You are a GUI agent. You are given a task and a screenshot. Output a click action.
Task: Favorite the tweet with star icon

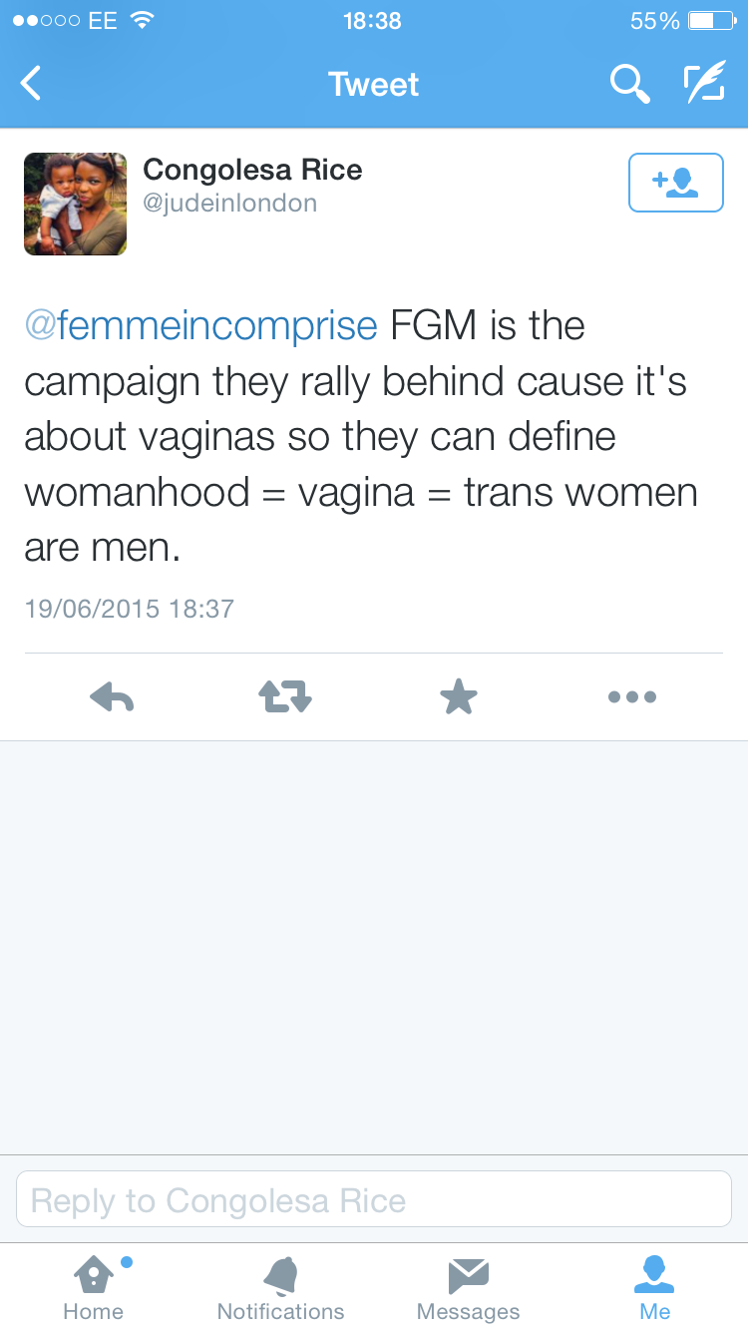click(x=459, y=696)
